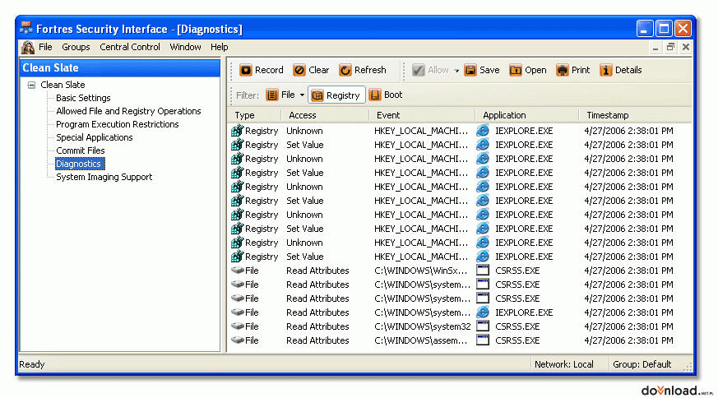Select Special Applications in the tree
The width and height of the screenshot is (718, 398).
click(x=95, y=137)
